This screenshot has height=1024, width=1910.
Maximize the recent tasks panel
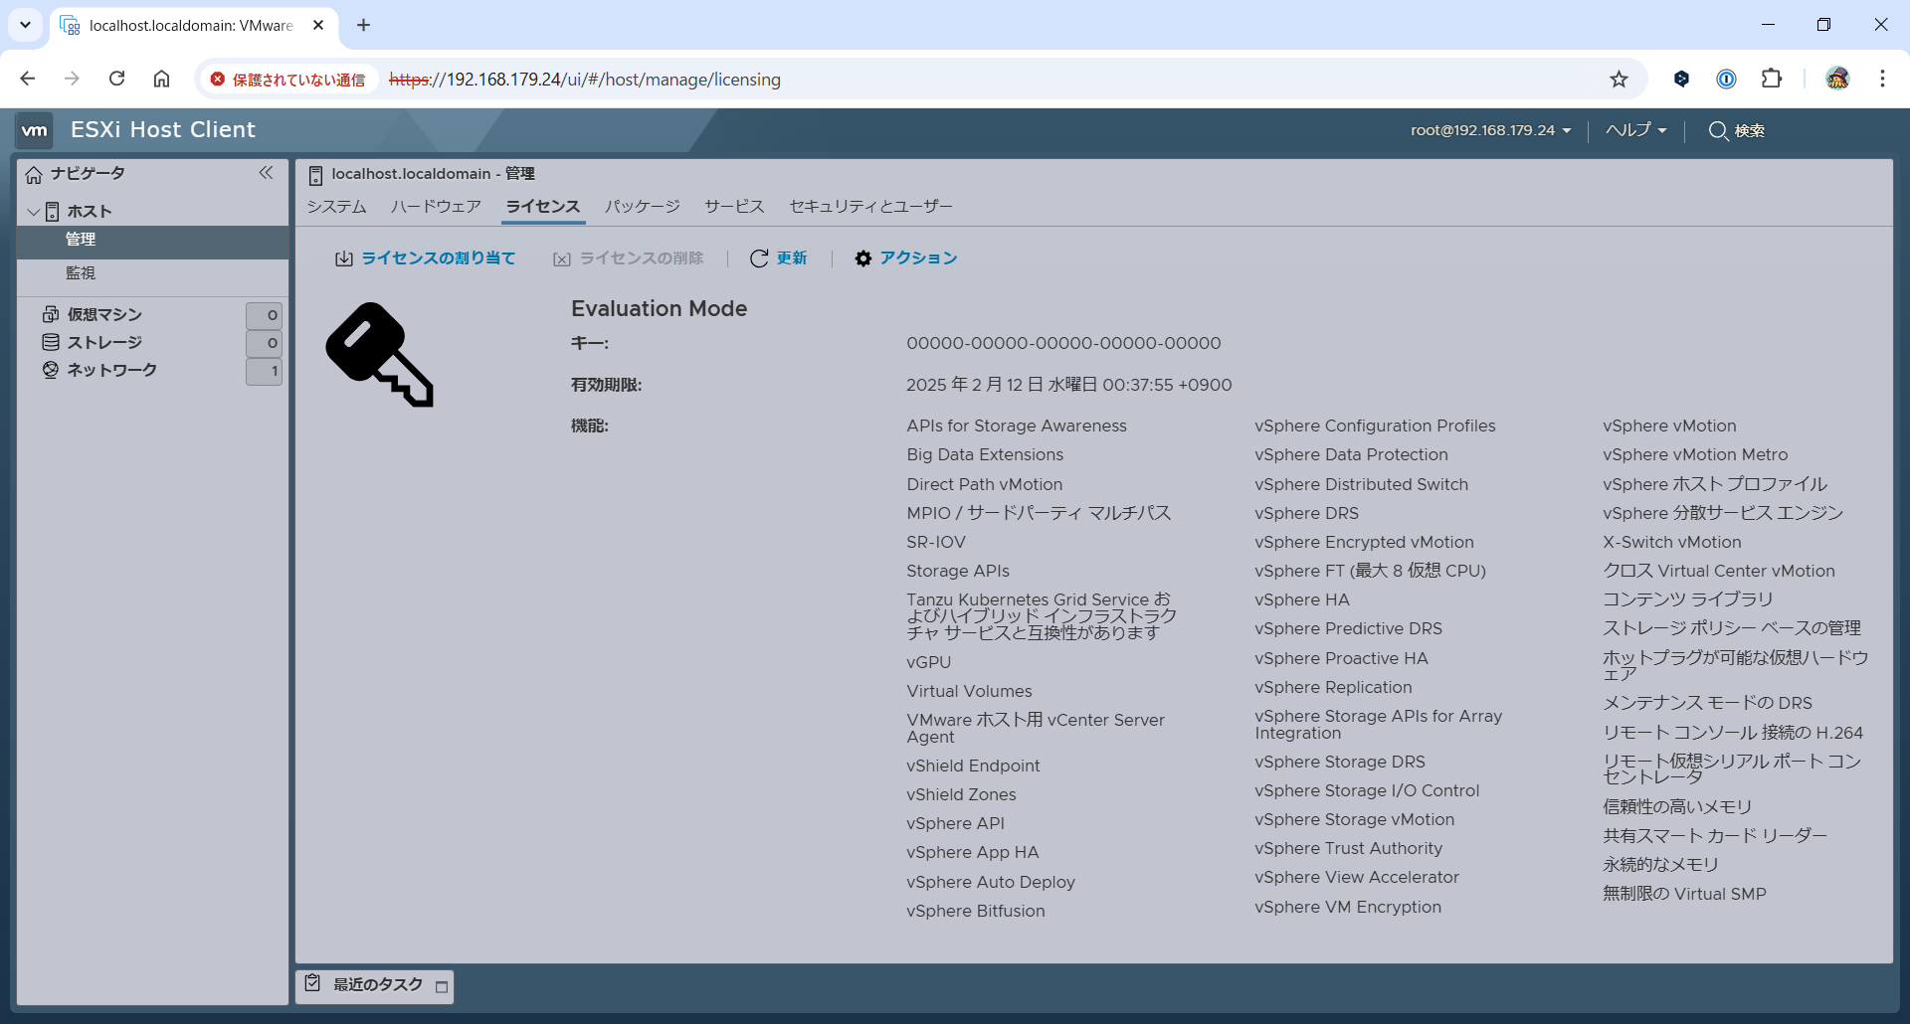[442, 987]
